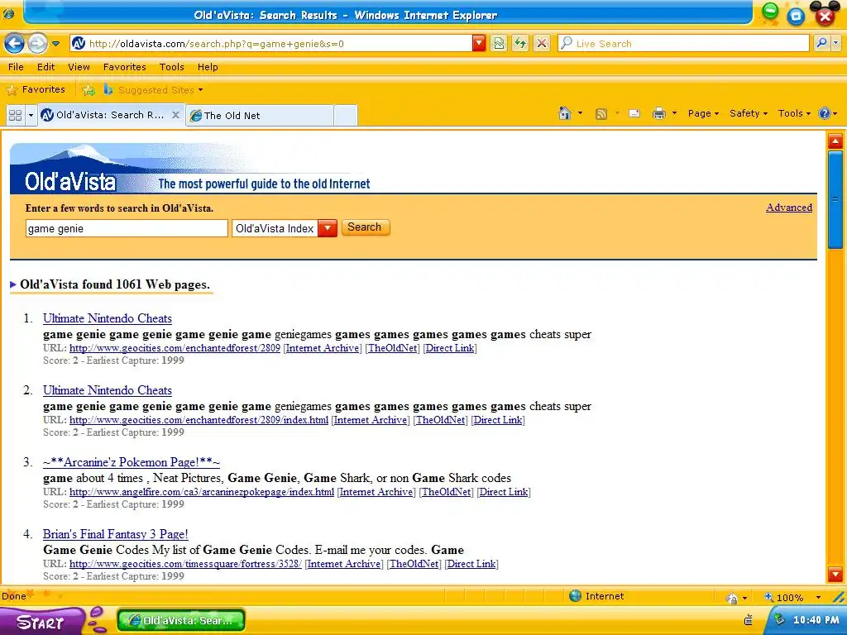Open the Page command menu
The width and height of the screenshot is (847, 635).
click(703, 113)
